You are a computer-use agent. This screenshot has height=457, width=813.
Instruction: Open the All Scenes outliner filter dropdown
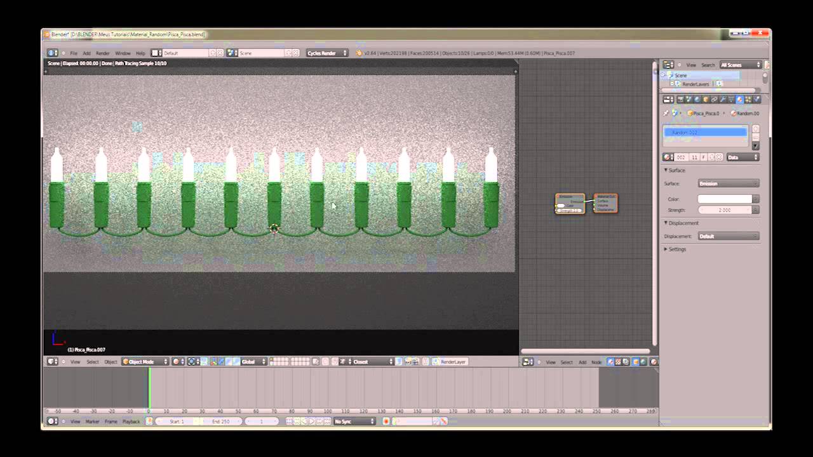click(741, 65)
